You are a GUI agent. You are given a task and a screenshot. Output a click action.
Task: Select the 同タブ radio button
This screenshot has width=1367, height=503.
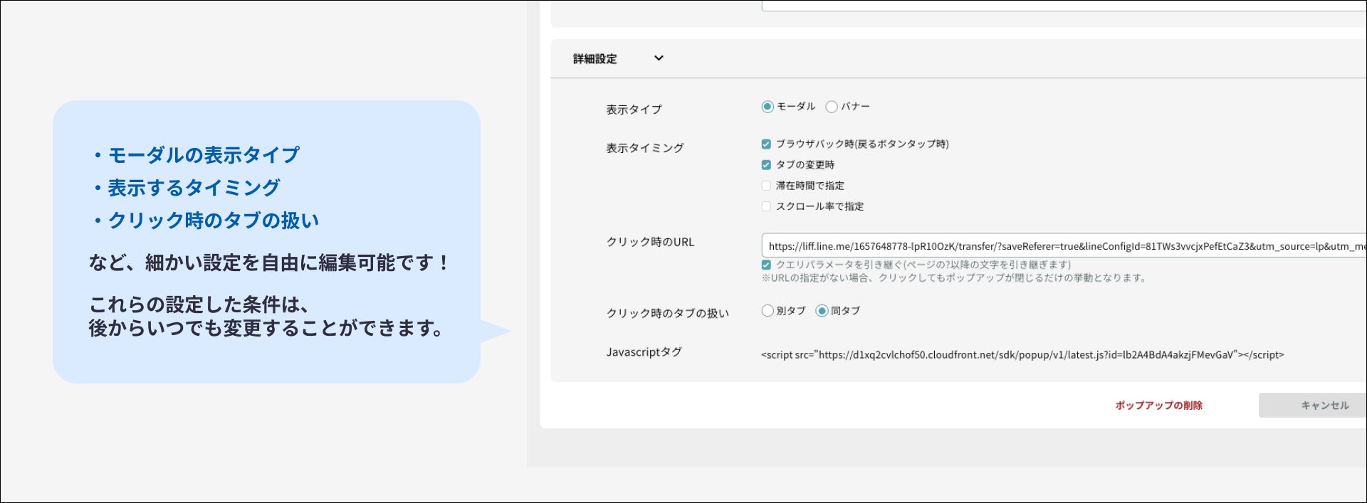[822, 310]
